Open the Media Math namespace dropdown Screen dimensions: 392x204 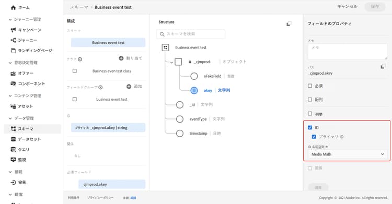(x=348, y=154)
